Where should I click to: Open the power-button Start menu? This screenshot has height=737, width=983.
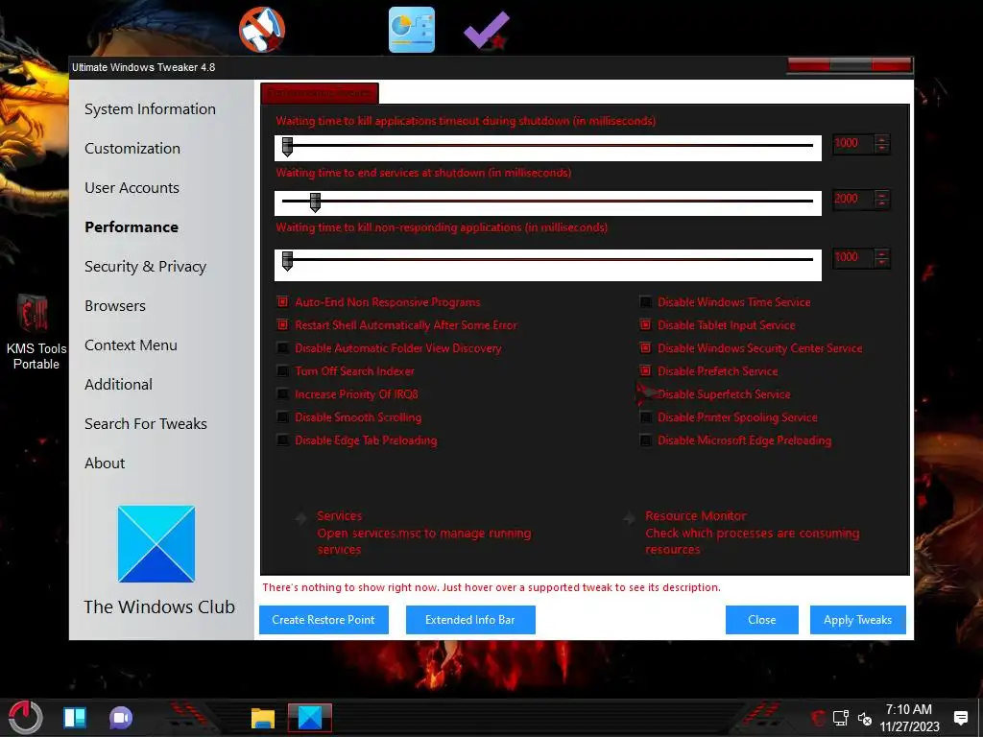point(25,717)
